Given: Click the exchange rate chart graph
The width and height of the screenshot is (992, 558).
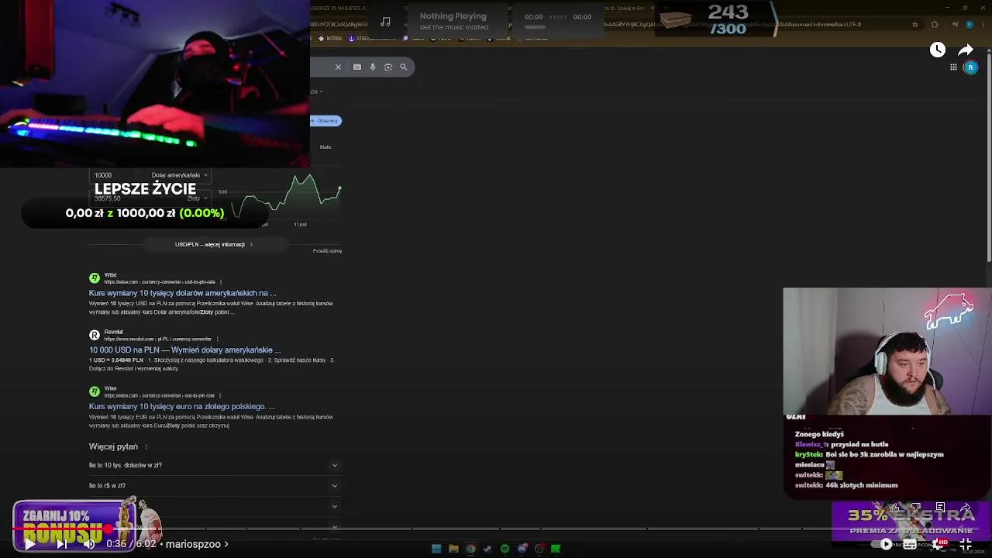Looking at the screenshot, I should [x=287, y=198].
